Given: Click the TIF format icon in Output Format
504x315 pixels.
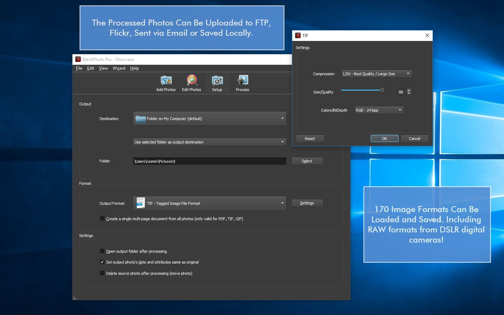Looking at the screenshot, I should pyautogui.click(x=141, y=203).
